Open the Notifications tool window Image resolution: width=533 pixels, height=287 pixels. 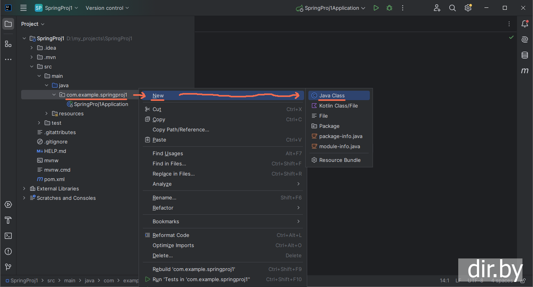[525, 24]
